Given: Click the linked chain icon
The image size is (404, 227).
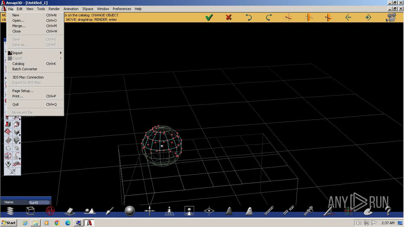Looking at the screenshot, I should 269,211.
